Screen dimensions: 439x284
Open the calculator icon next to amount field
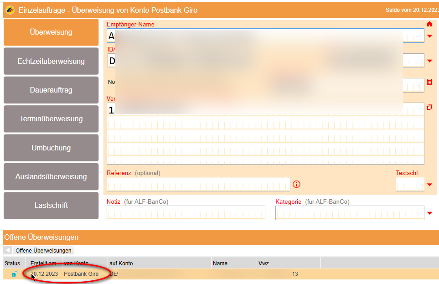pyautogui.click(x=429, y=82)
